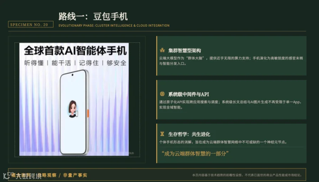Click the EVOLUTIONARY PHASE subtitle text
Image resolution: width=319 pixels, height=182 pixels.
pos(114,25)
